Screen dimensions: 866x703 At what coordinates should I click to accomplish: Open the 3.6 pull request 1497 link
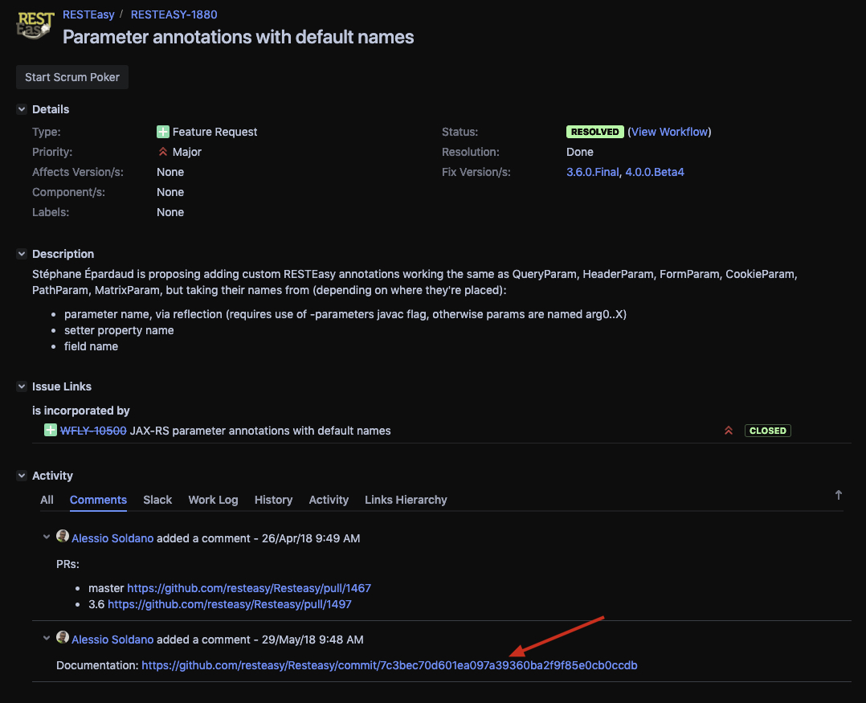pyautogui.click(x=230, y=604)
